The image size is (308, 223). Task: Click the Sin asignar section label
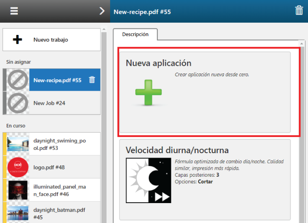click(x=18, y=62)
